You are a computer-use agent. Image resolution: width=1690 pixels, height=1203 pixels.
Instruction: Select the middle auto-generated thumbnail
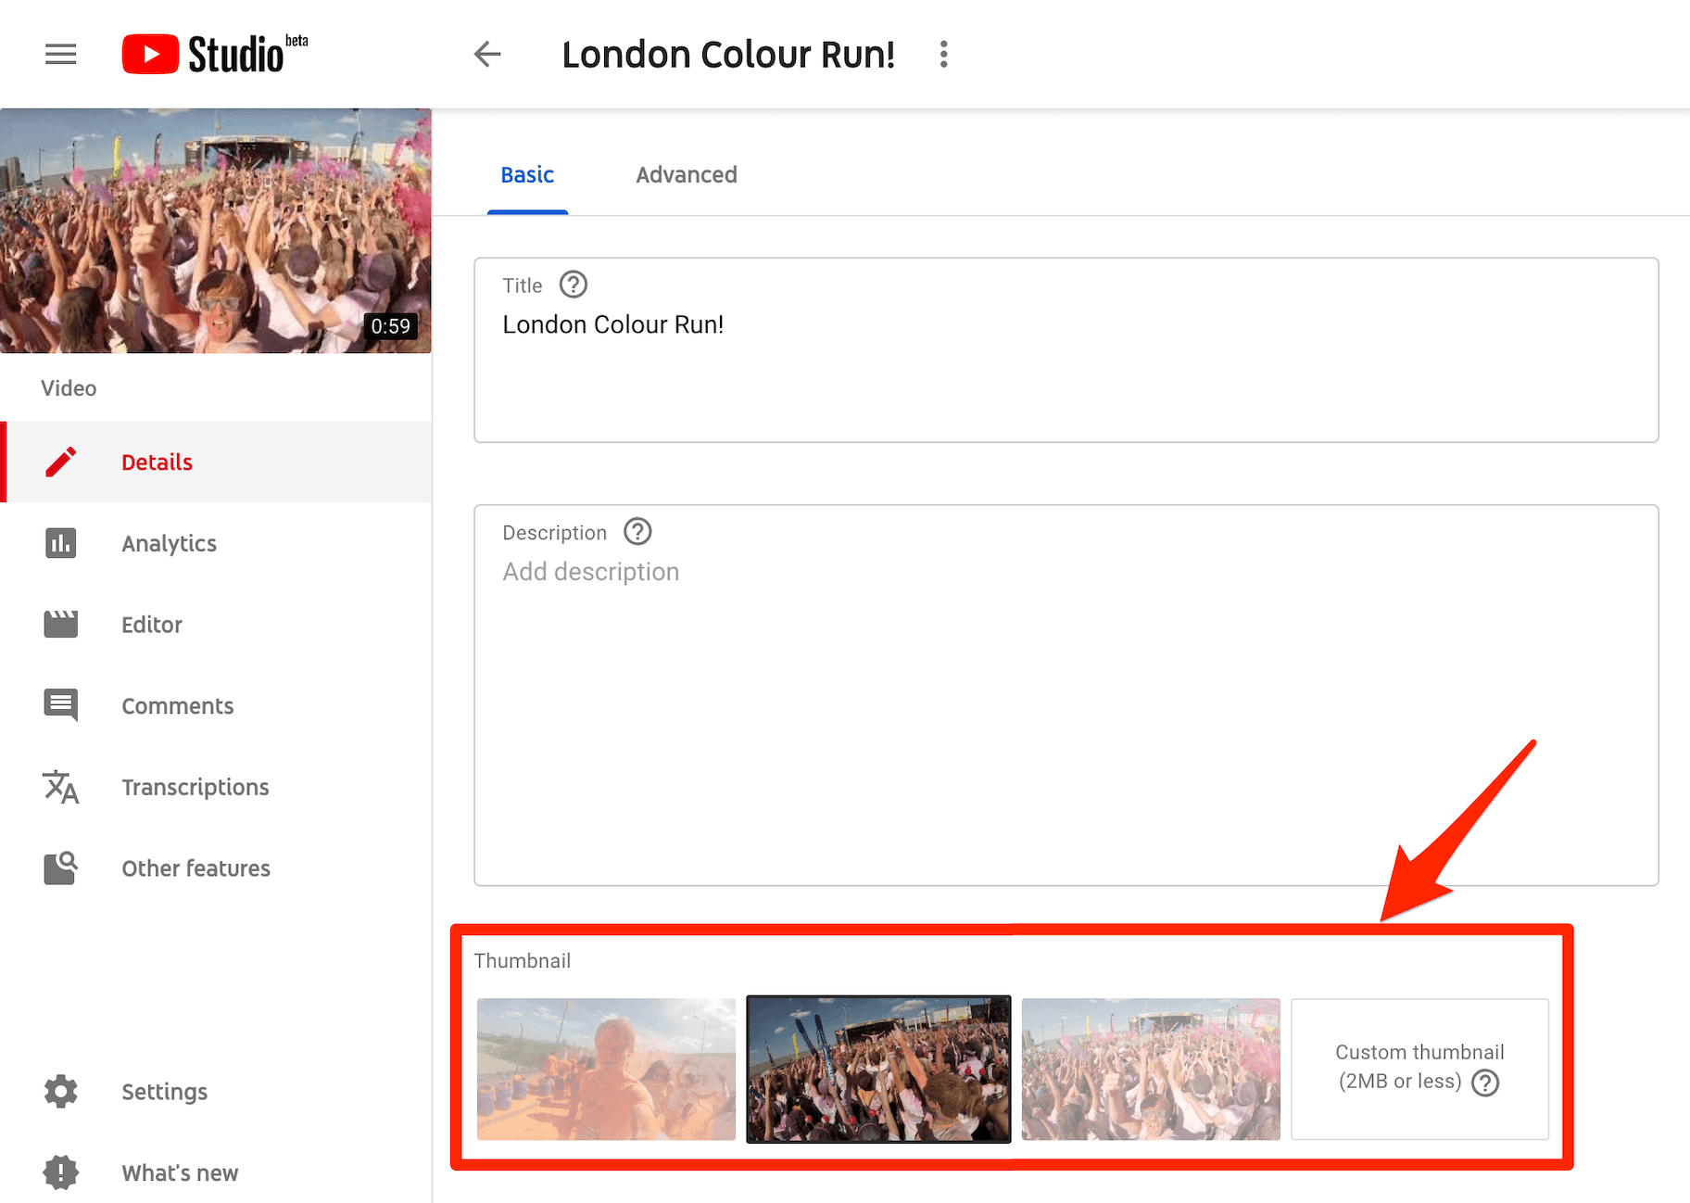pyautogui.click(x=877, y=1070)
